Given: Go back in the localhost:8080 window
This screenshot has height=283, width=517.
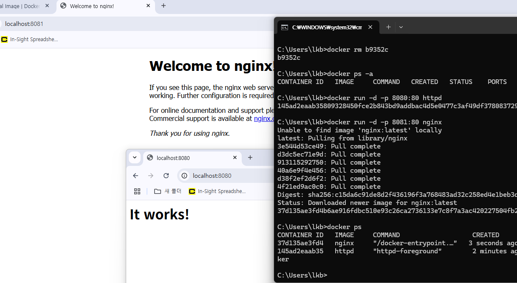Looking at the screenshot, I should pos(136,176).
